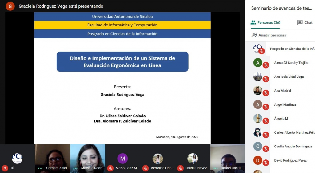Click the Chat bubble icon

point(300,22)
